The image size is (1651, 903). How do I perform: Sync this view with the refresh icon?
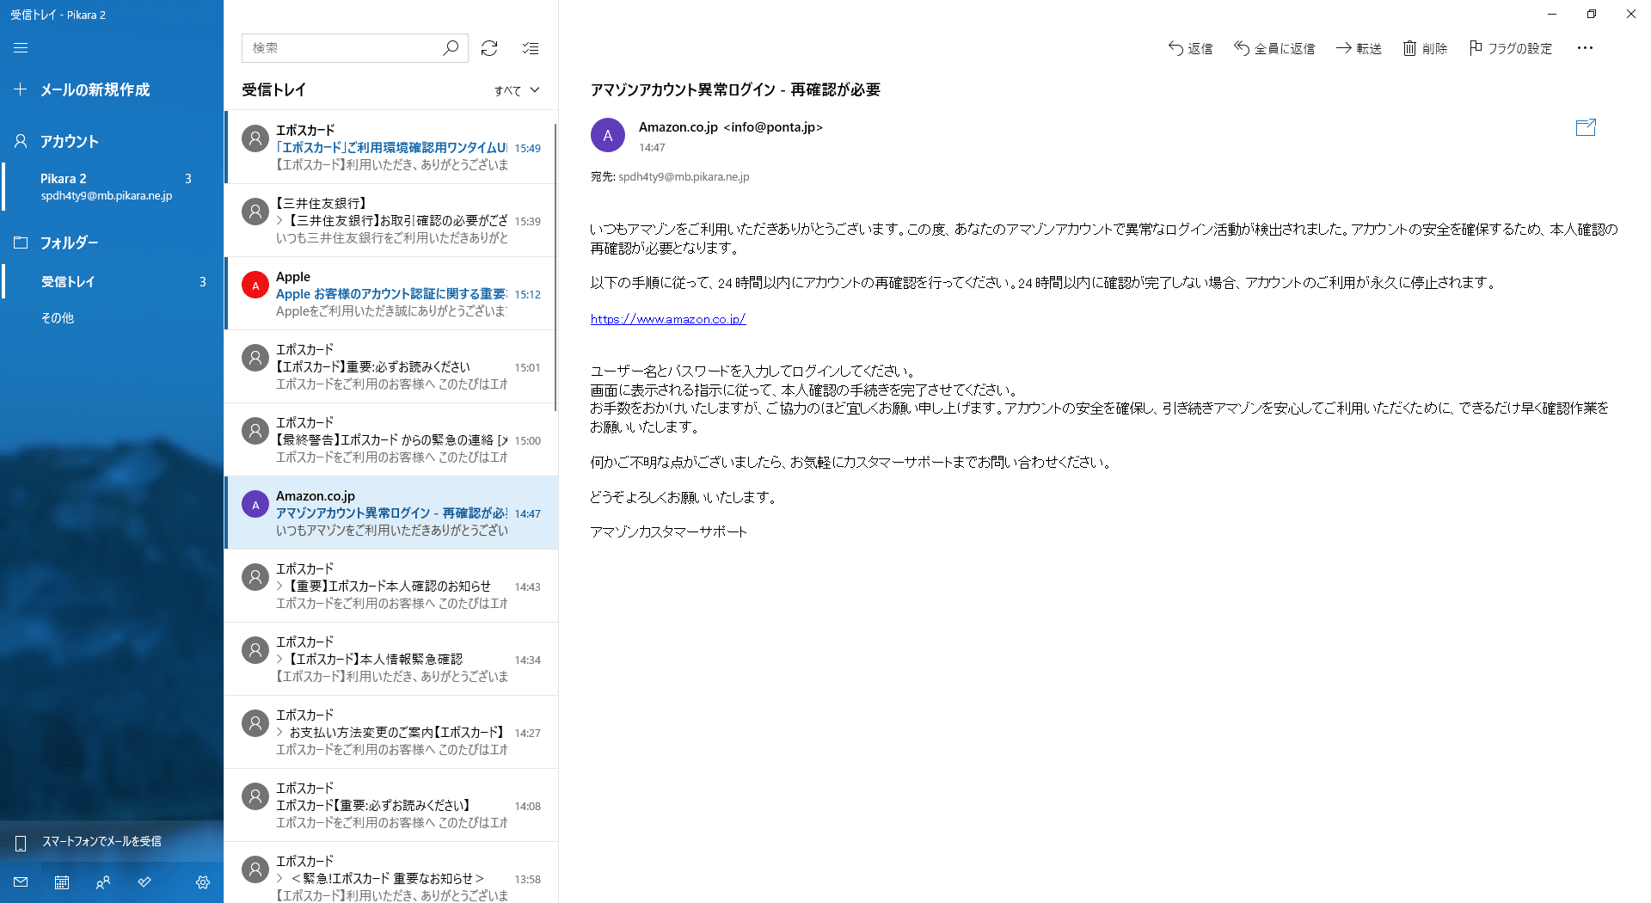coord(489,48)
